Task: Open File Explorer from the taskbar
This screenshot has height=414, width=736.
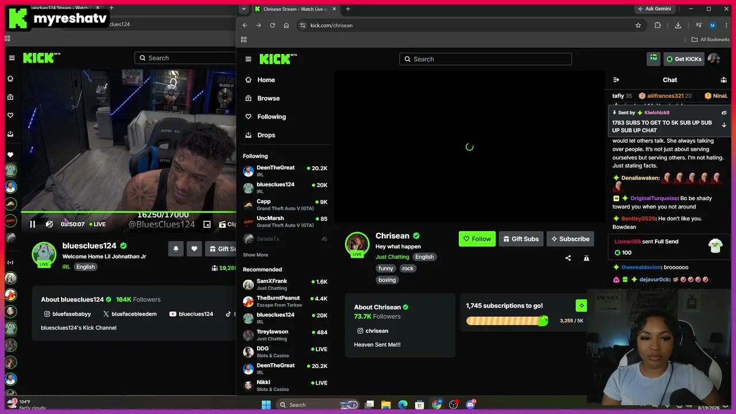Action: [x=386, y=405]
